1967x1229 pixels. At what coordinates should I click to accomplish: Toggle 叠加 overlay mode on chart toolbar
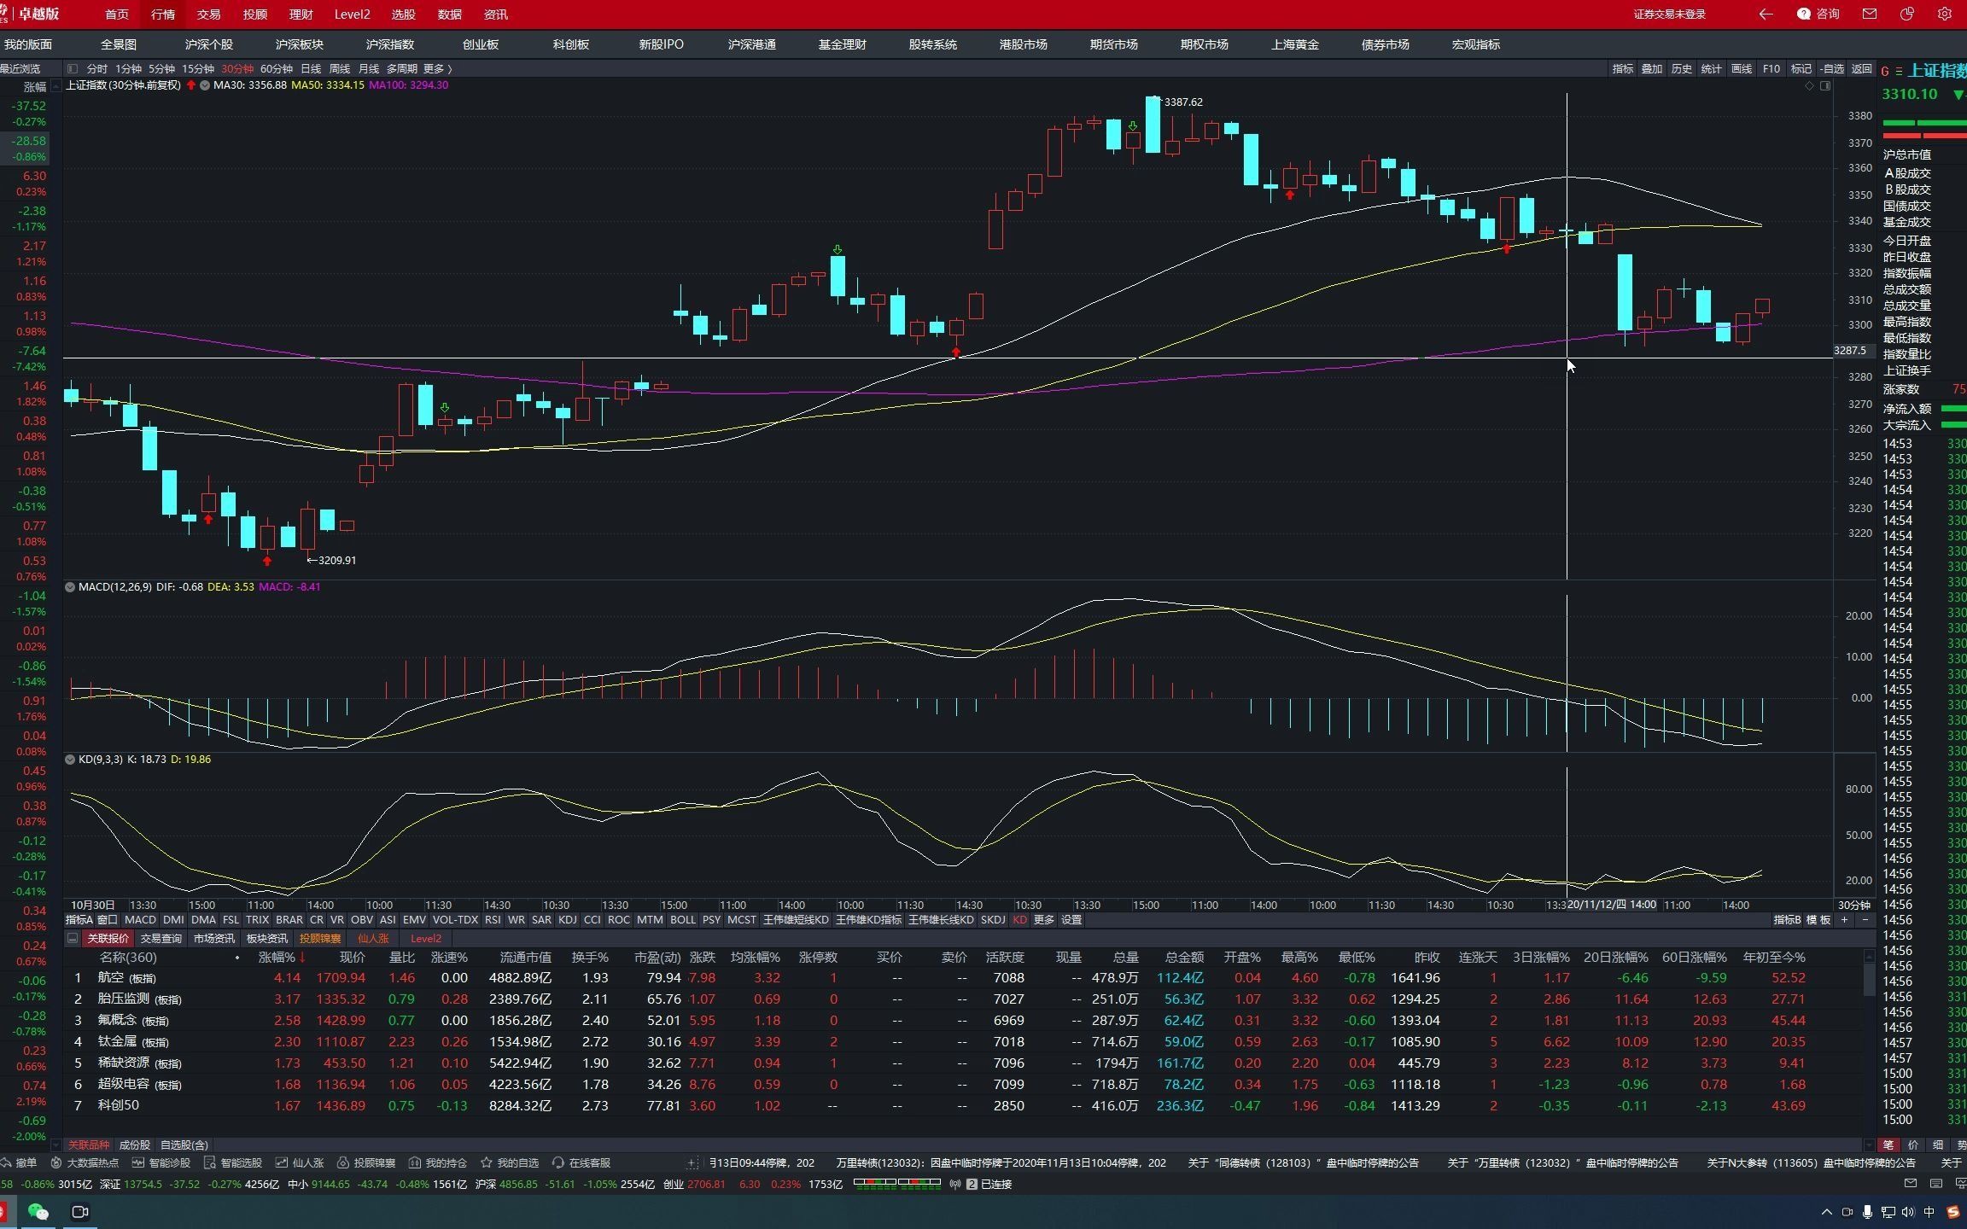[x=1652, y=68]
